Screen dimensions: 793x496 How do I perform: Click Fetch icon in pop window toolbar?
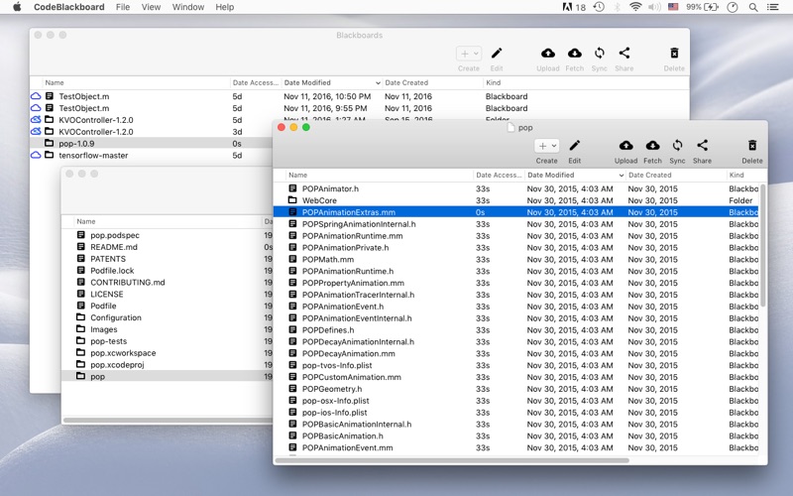(x=652, y=146)
